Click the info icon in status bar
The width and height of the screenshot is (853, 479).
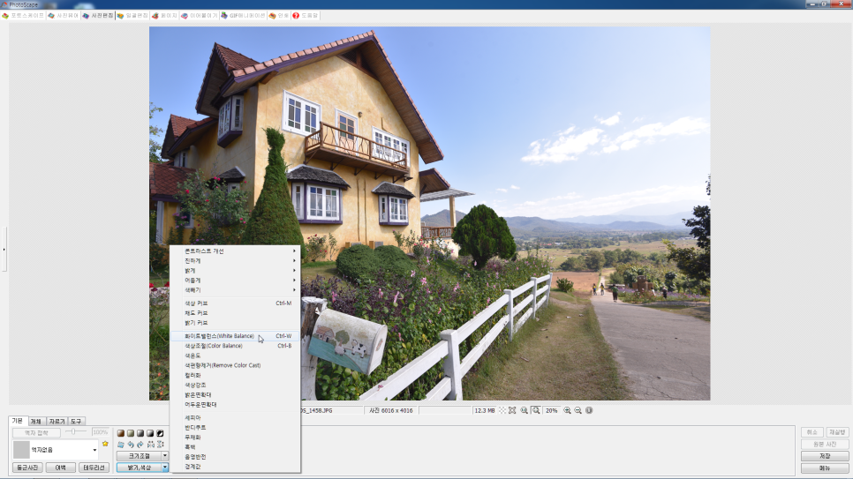(589, 410)
